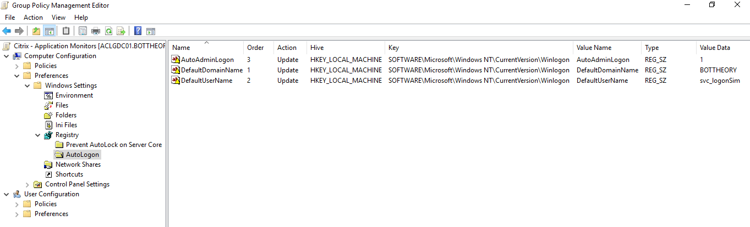Open the Action menu
The height and width of the screenshot is (227, 750).
coord(33,18)
